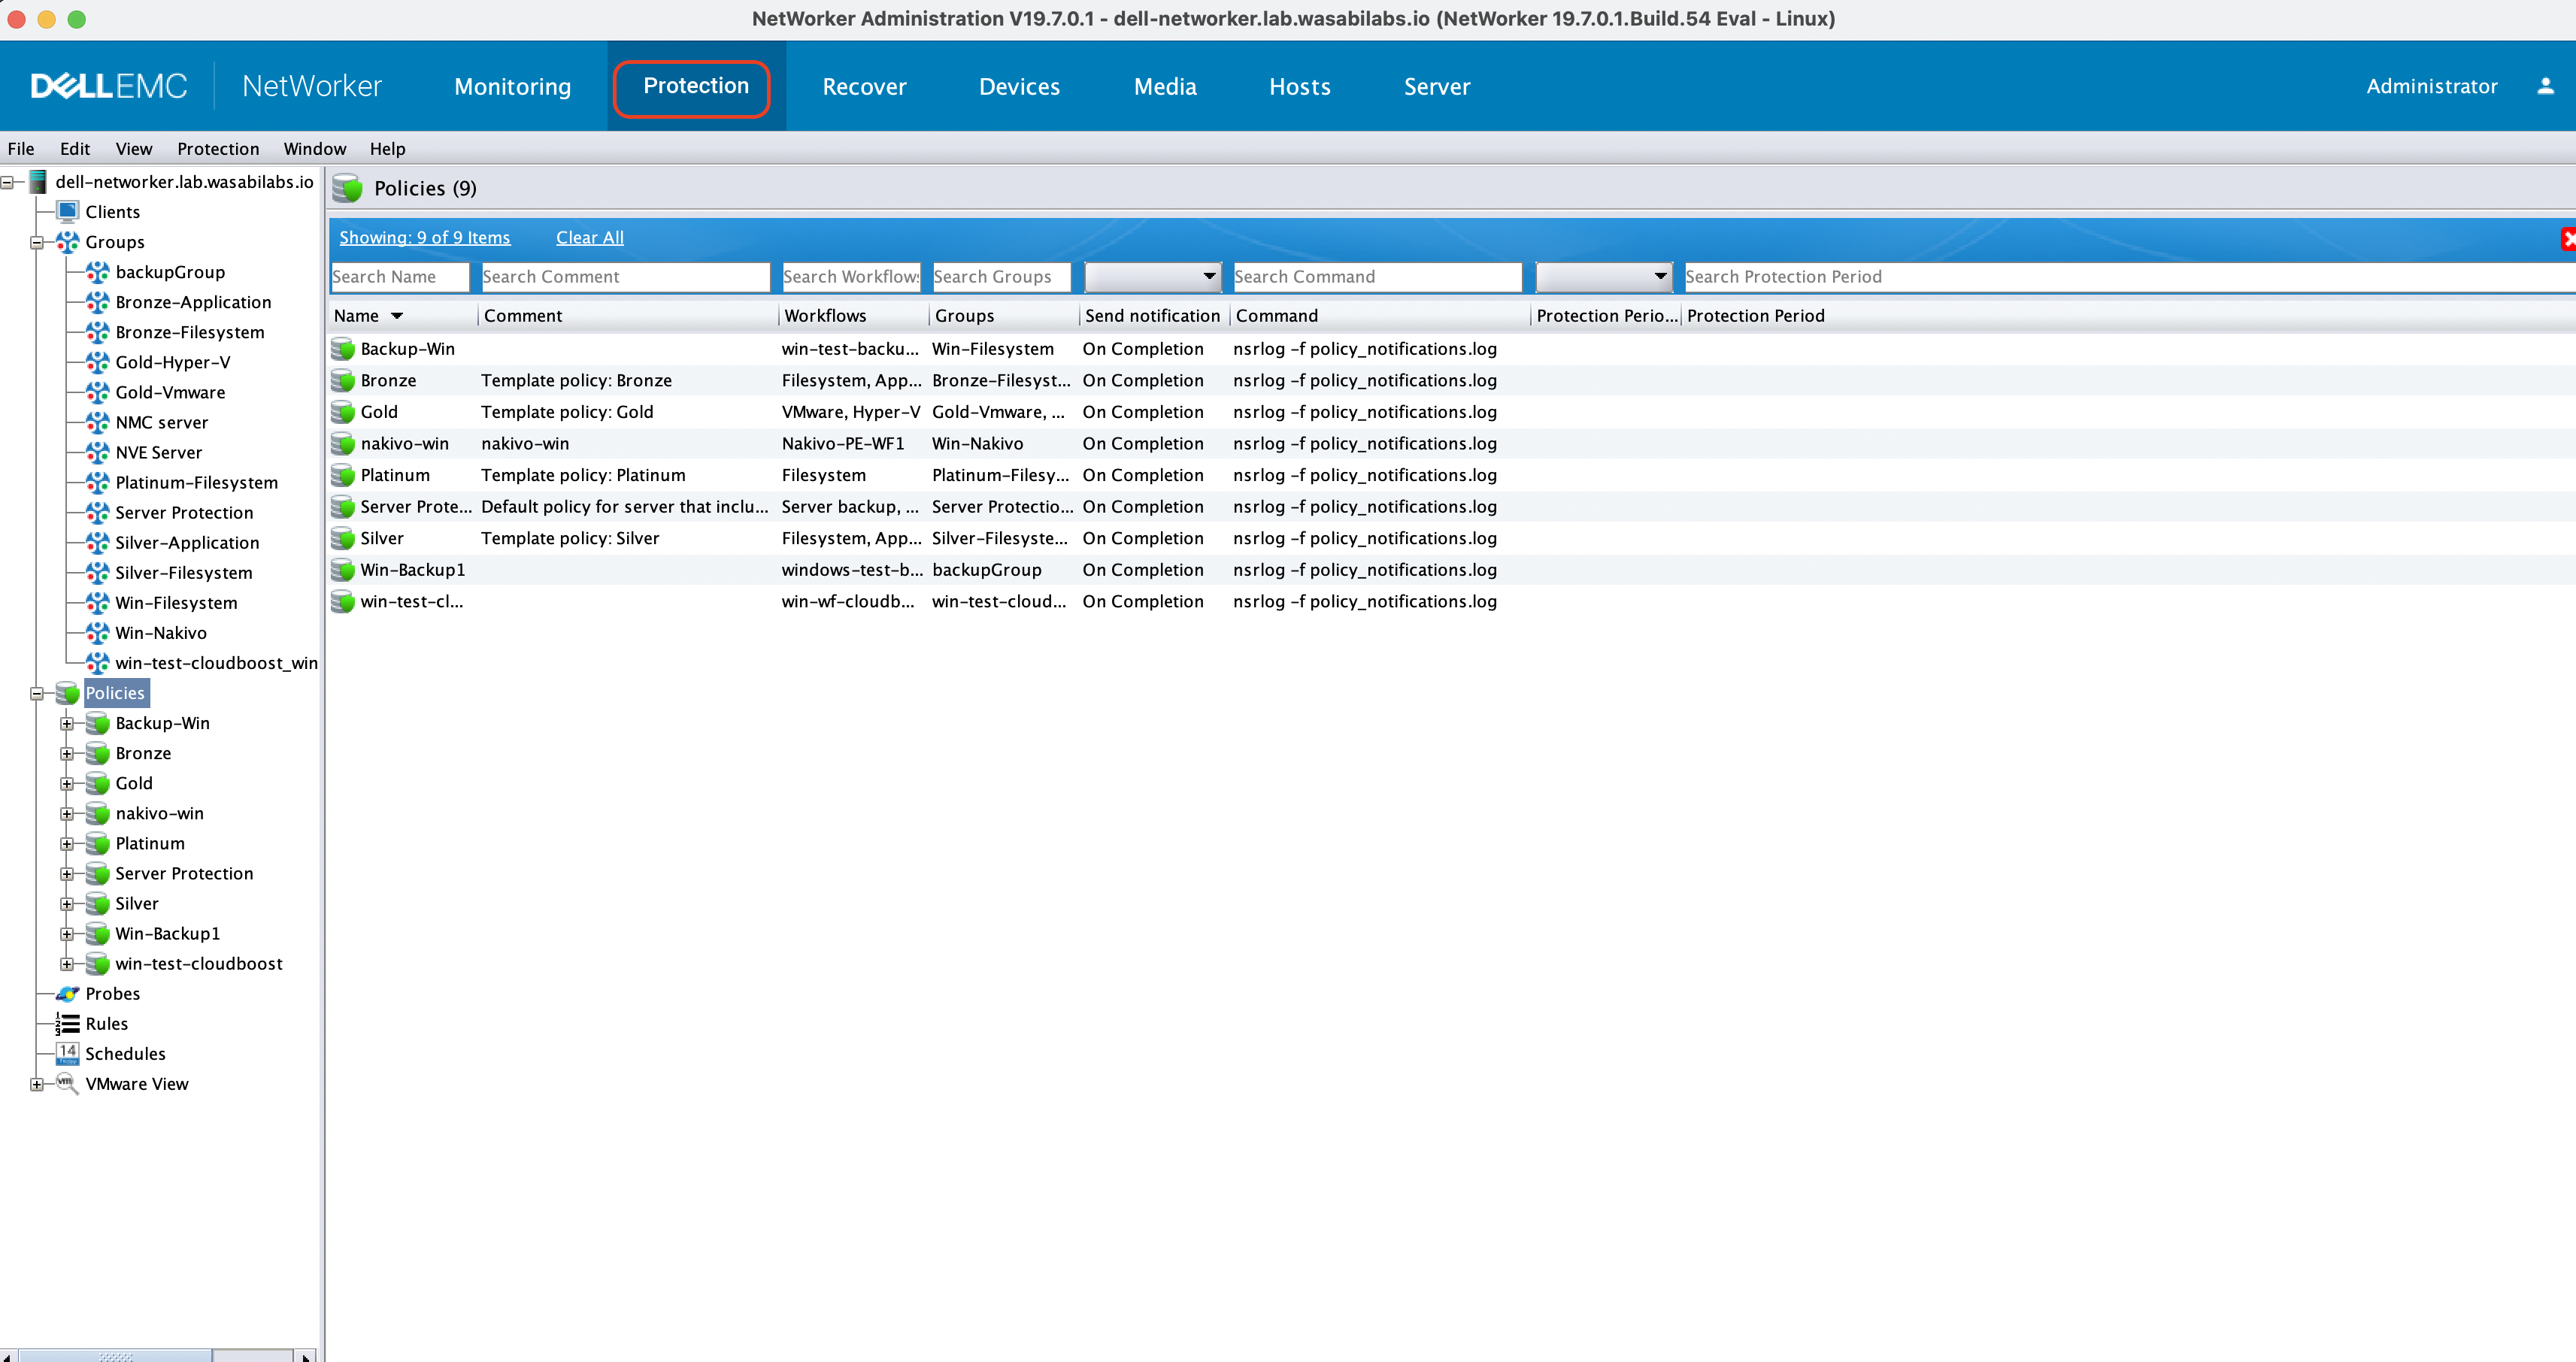Open the Hosts tab
2576x1362 pixels.
(x=1300, y=87)
